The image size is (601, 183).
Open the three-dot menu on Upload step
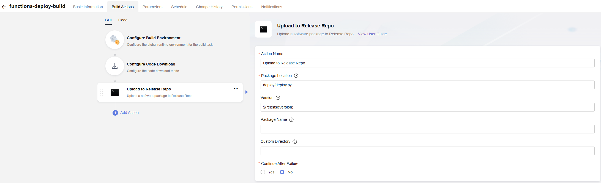(x=236, y=88)
